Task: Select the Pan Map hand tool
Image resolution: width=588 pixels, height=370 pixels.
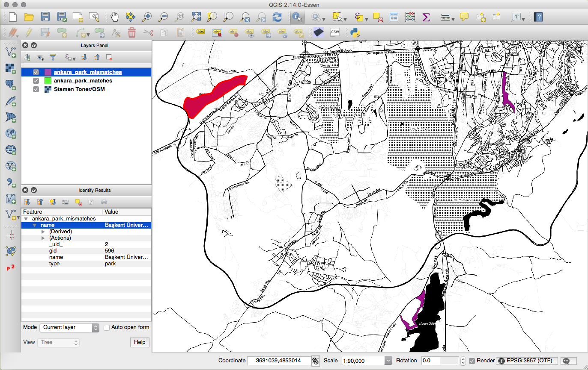Action: pos(114,17)
